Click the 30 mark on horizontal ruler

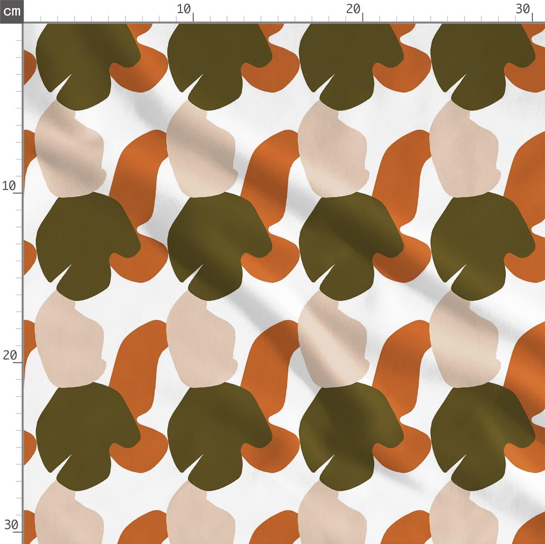tap(523, 10)
